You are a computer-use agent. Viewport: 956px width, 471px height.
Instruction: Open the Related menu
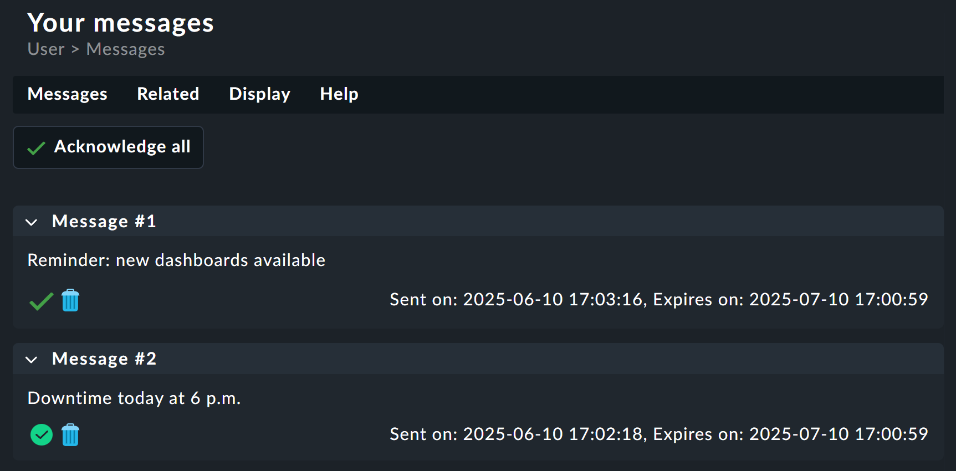[168, 94]
